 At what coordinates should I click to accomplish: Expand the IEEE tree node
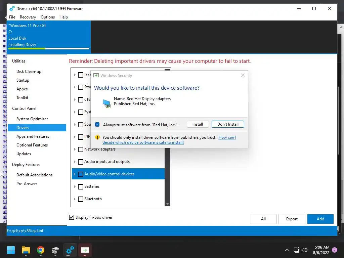coord(75,75)
